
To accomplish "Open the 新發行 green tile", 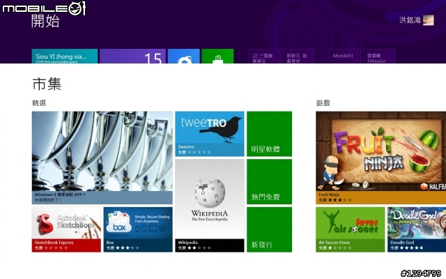I will (x=269, y=229).
